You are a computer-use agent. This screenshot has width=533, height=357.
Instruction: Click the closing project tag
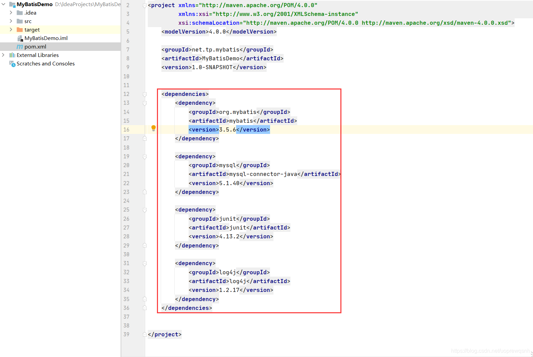[x=165, y=334]
